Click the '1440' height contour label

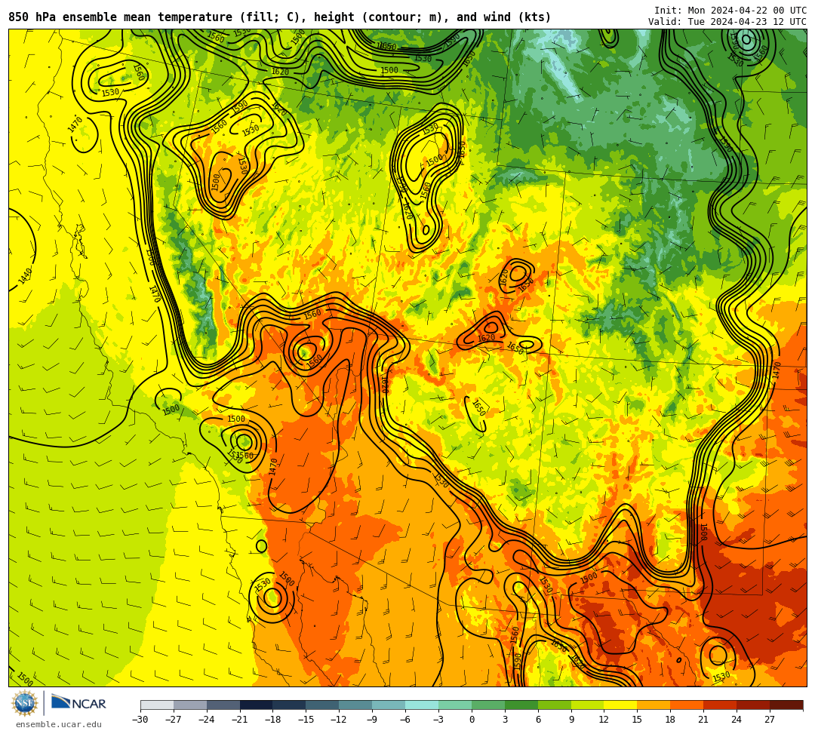[x=25, y=275]
